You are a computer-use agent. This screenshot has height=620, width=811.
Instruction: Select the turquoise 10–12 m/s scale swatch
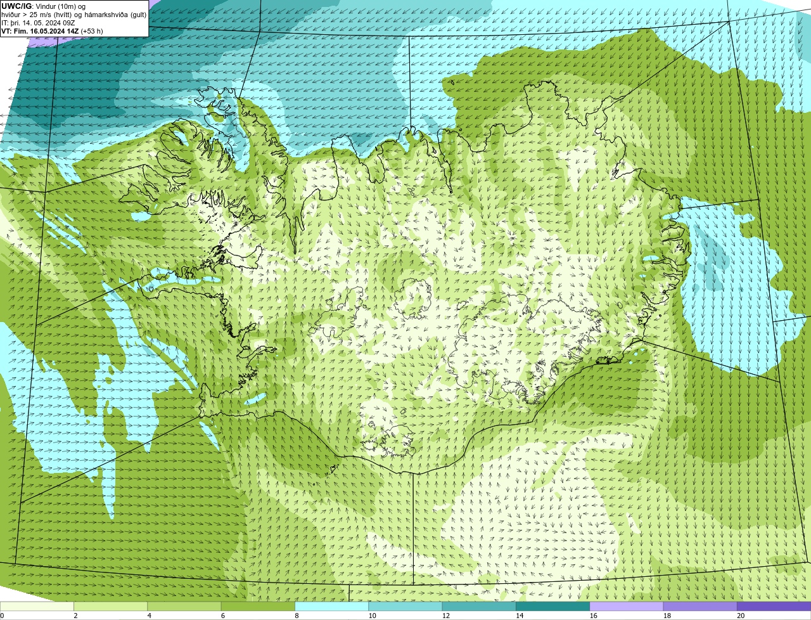pyautogui.click(x=405, y=607)
